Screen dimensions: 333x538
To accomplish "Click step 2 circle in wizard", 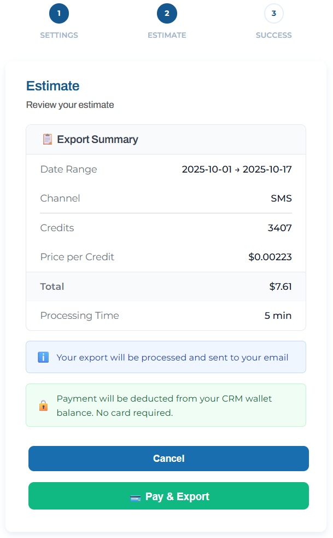I will [167, 13].
